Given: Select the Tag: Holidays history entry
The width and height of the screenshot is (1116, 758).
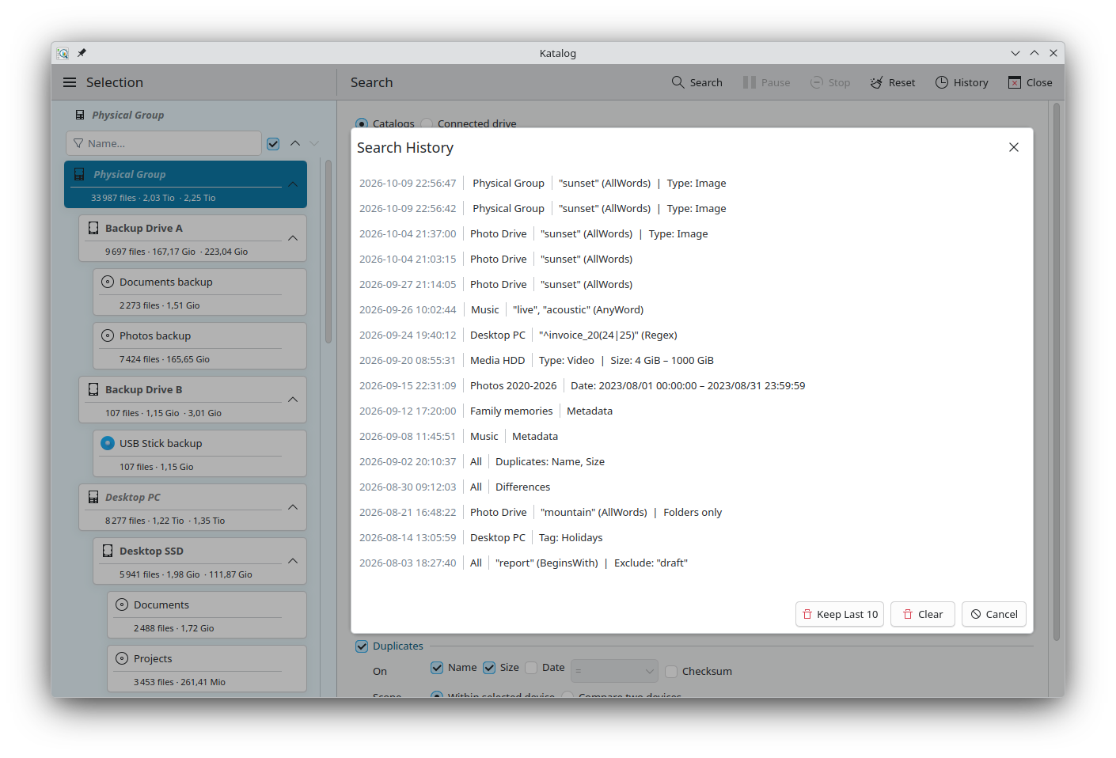Looking at the screenshot, I should [692, 537].
